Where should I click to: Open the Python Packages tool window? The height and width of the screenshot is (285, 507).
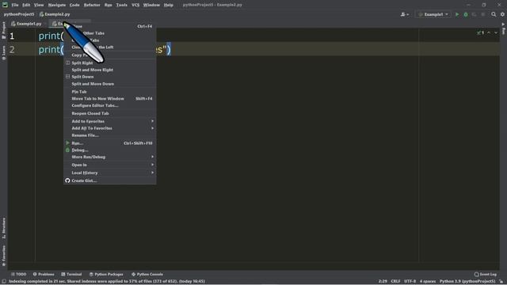pyautogui.click(x=106, y=275)
